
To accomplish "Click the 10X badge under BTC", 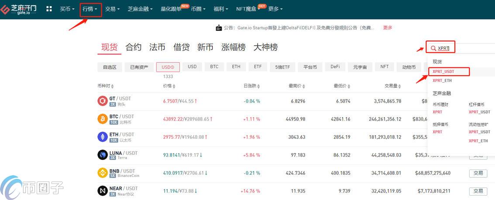I will tap(113, 122).
